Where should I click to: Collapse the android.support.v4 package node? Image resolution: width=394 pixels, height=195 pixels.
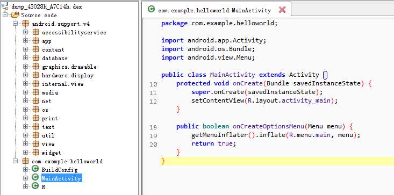point(16,24)
